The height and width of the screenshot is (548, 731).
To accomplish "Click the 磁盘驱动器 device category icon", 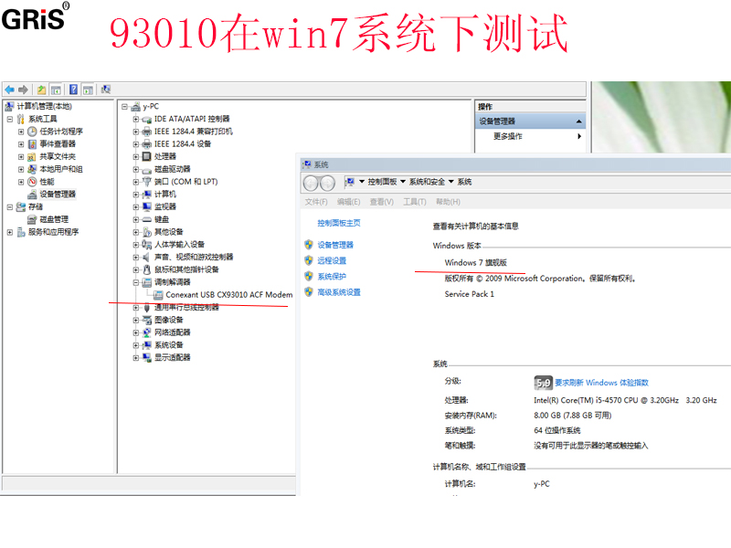I will coord(147,169).
